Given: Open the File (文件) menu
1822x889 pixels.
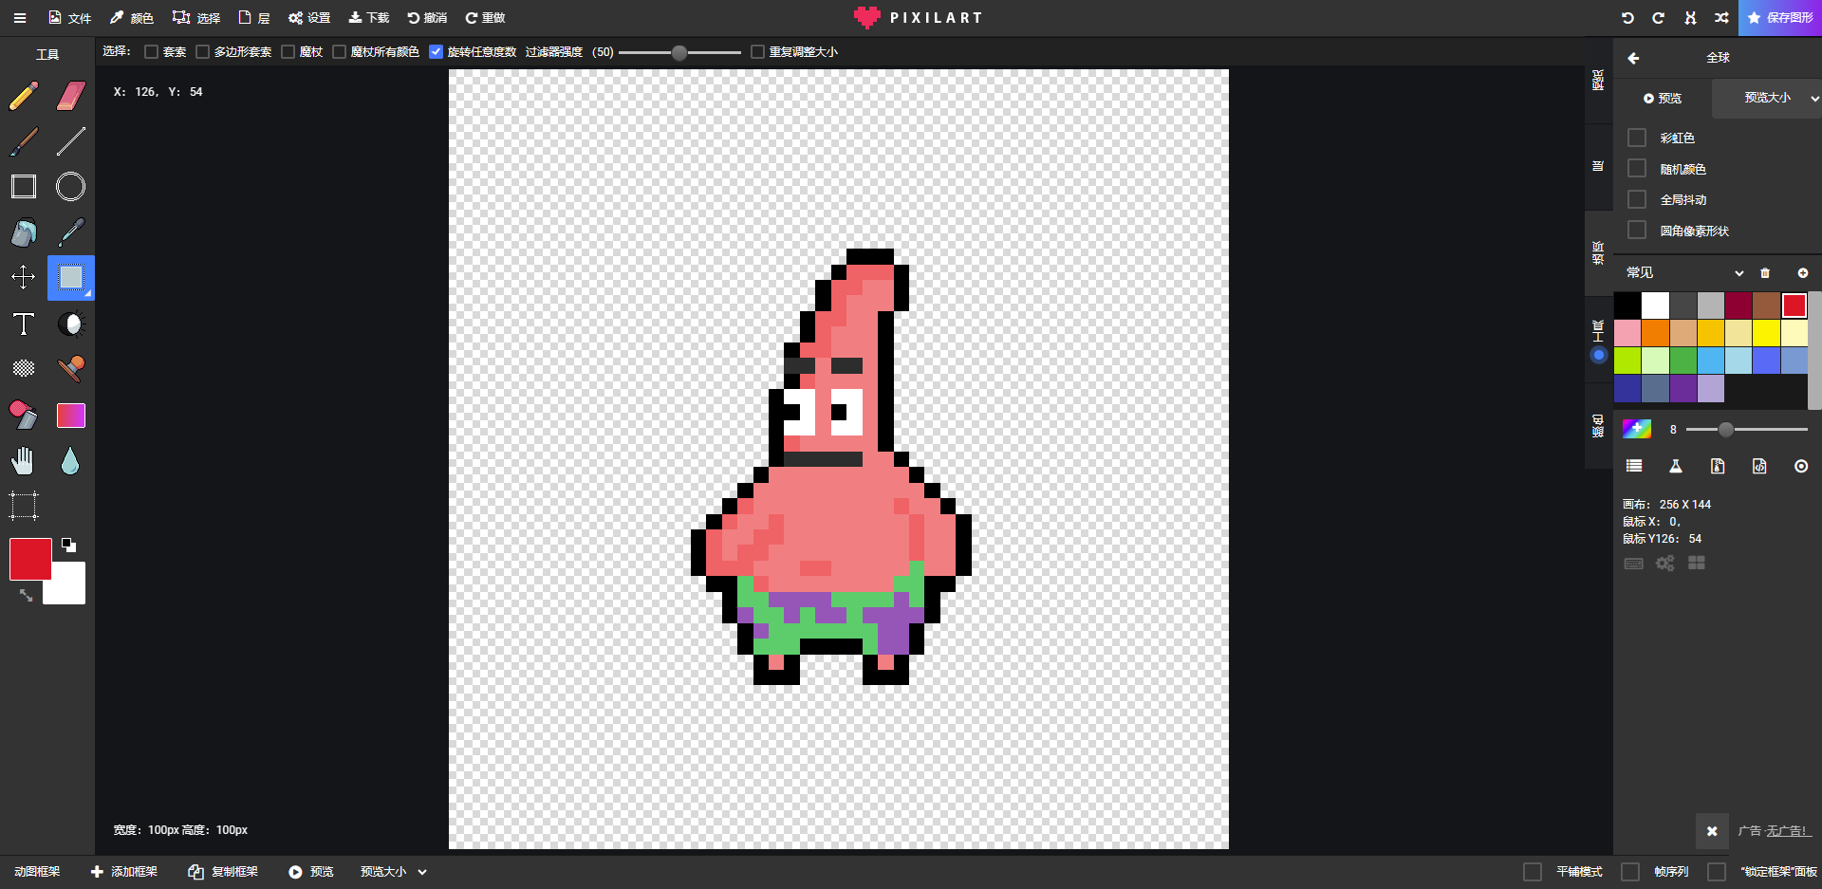Looking at the screenshot, I should [x=70, y=18].
